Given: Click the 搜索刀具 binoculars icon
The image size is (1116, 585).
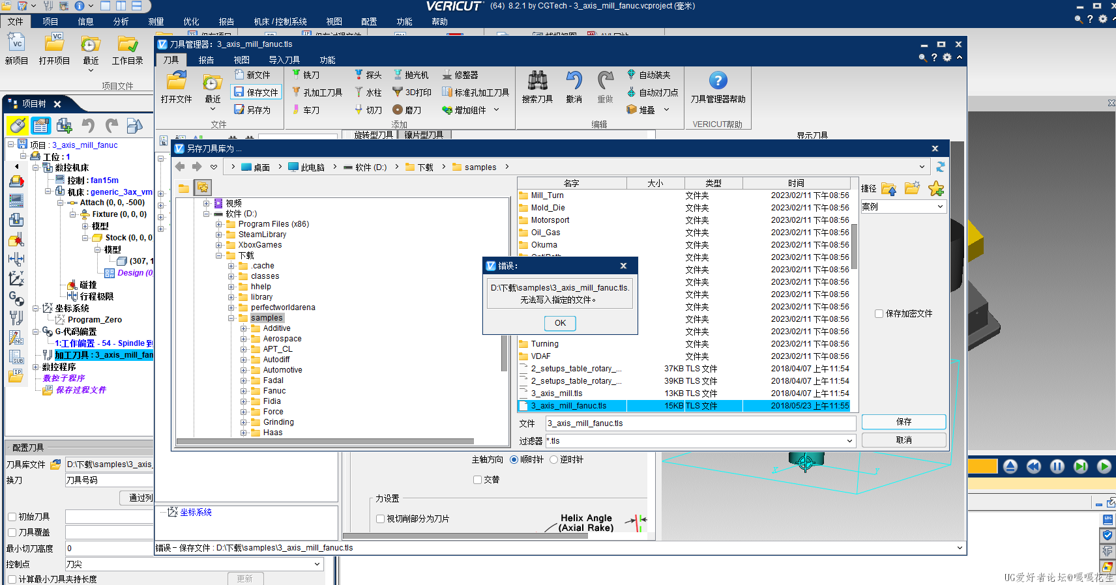Looking at the screenshot, I should 537,81.
